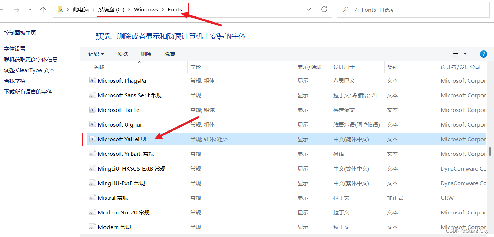Click URW designer in Mistral row

pyautogui.click(x=447, y=198)
